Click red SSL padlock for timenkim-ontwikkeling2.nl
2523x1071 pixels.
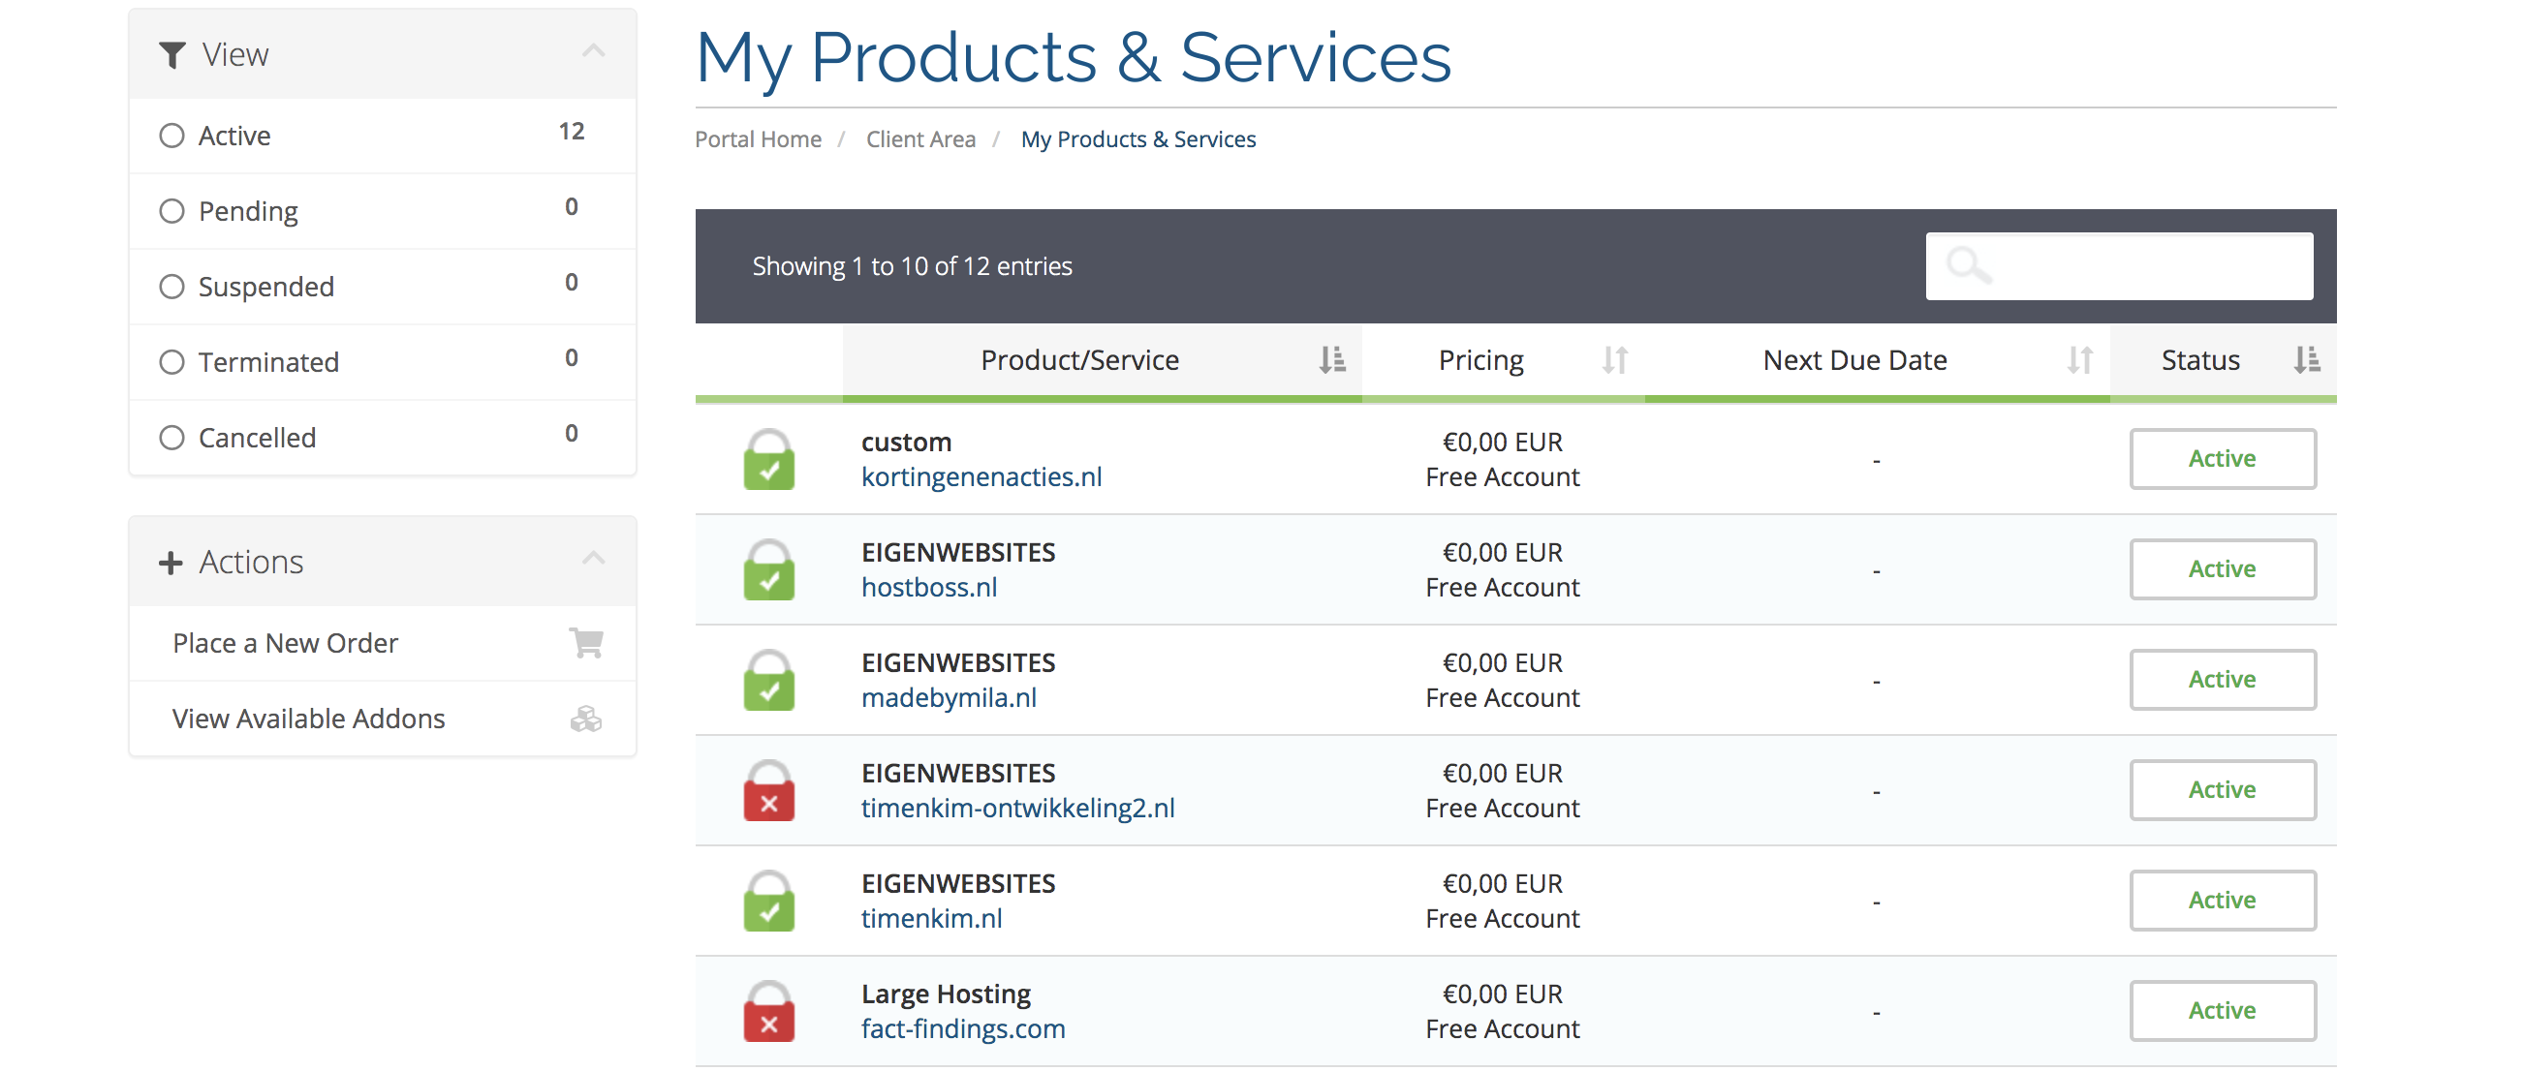point(769,791)
